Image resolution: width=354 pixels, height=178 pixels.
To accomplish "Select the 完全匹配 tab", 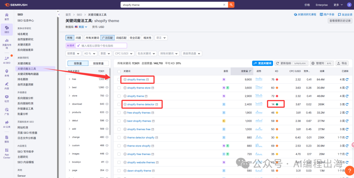I will (135, 38).
